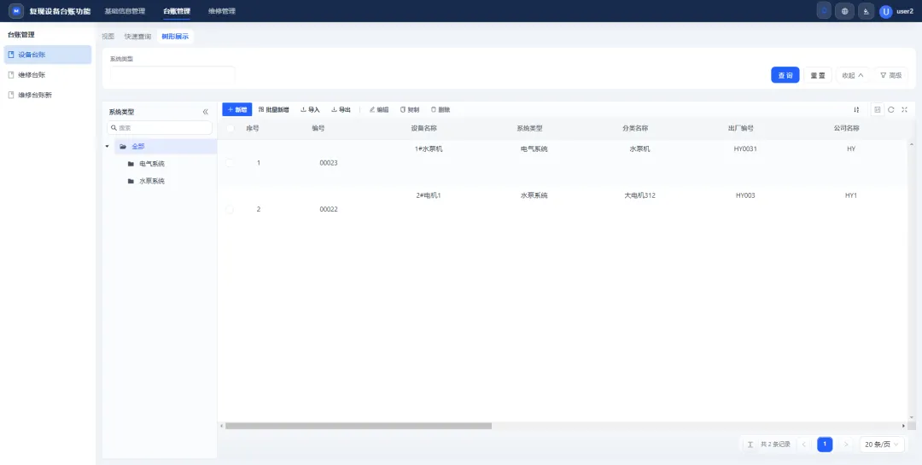The height and width of the screenshot is (465, 922).
Task: Click the left arrow of horizontal scrollbar
Action: tap(221, 426)
